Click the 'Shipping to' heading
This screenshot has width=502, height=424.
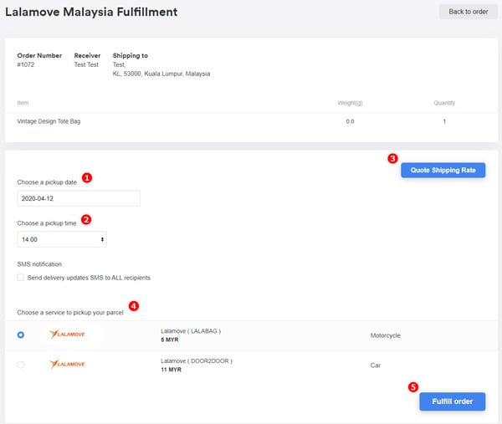coord(131,56)
